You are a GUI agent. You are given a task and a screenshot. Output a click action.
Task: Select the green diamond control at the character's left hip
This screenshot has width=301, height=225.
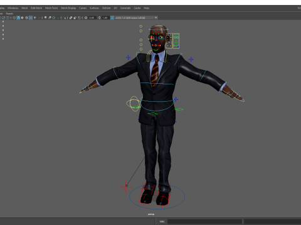pos(179,109)
